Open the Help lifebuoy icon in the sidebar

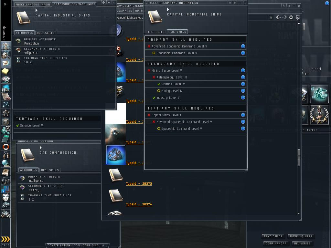click(x=6, y=147)
